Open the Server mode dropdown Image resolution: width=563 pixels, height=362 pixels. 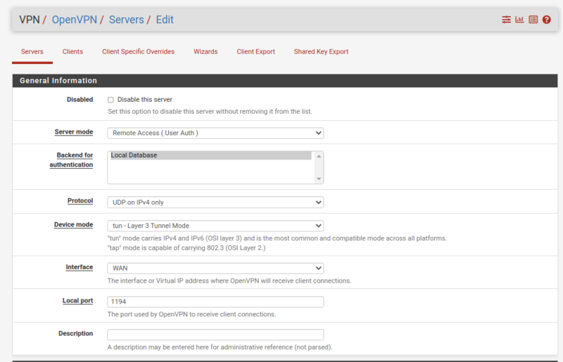point(215,133)
